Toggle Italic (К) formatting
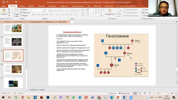The height and width of the screenshot is (100, 178). [36, 15]
